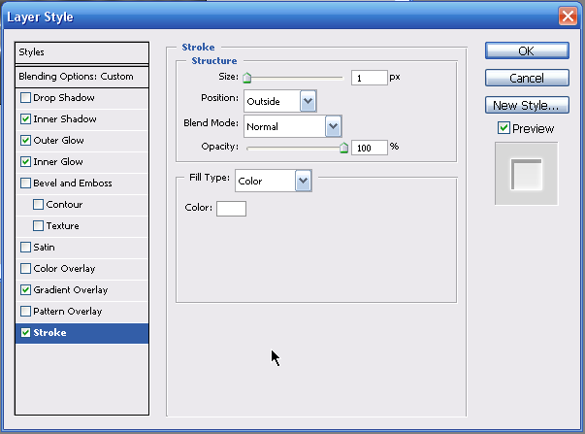Select the Styles row in the list

click(x=82, y=52)
